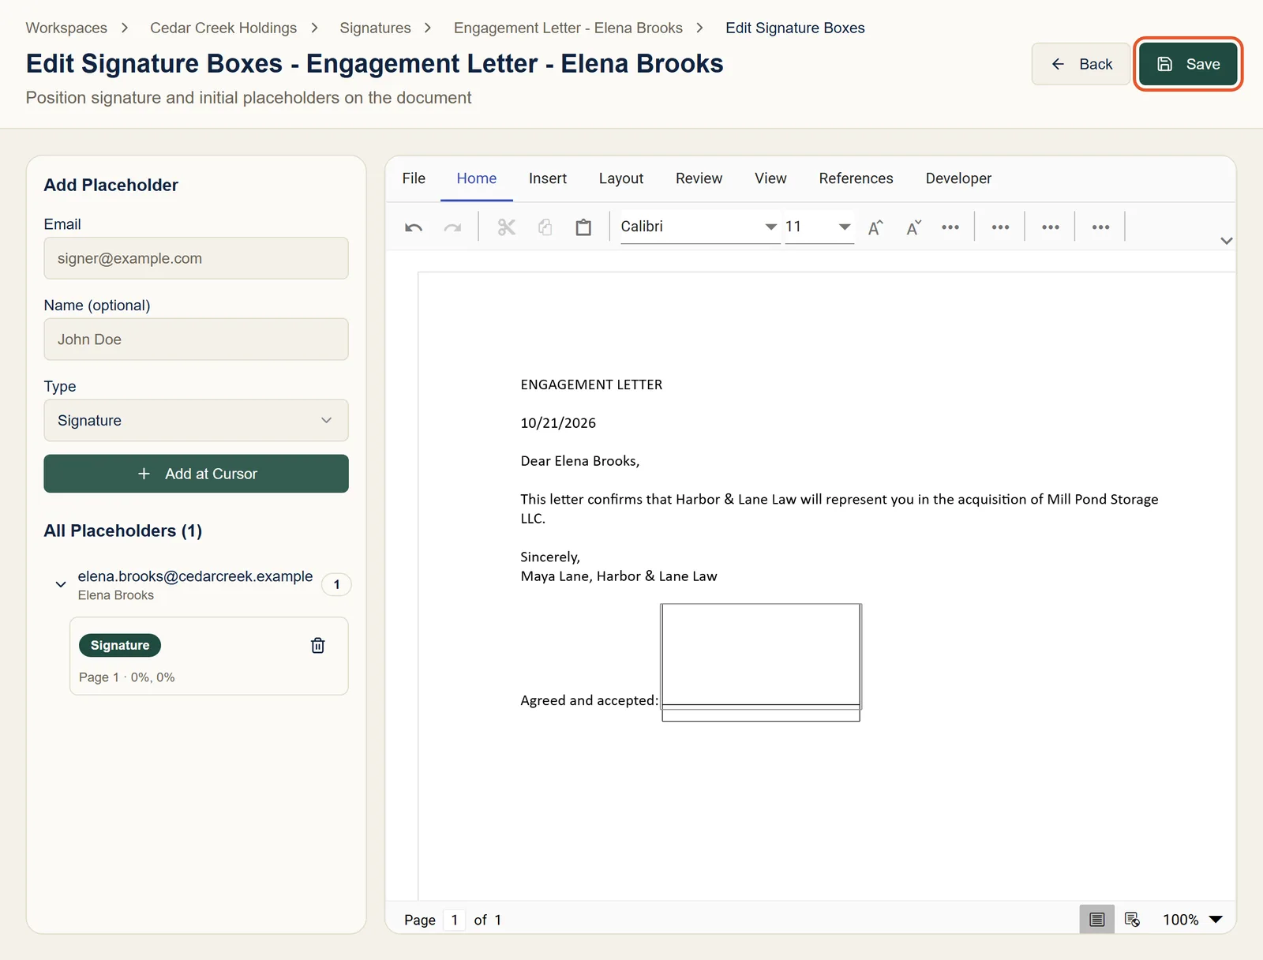1263x960 pixels.
Task: Click the page number field in status bar
Action: point(454,920)
